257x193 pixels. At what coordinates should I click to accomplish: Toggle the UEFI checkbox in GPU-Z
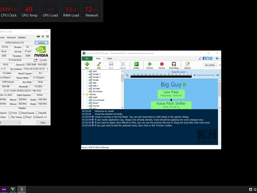tap(41, 60)
